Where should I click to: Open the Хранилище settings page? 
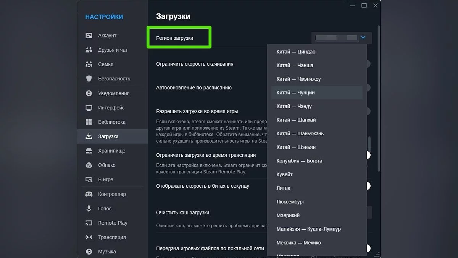(112, 151)
